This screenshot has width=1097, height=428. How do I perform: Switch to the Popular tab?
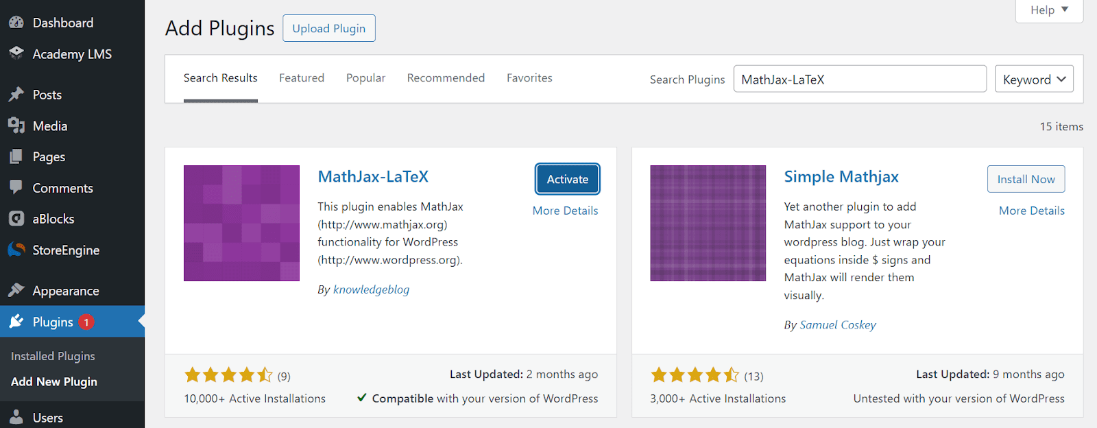coord(365,78)
